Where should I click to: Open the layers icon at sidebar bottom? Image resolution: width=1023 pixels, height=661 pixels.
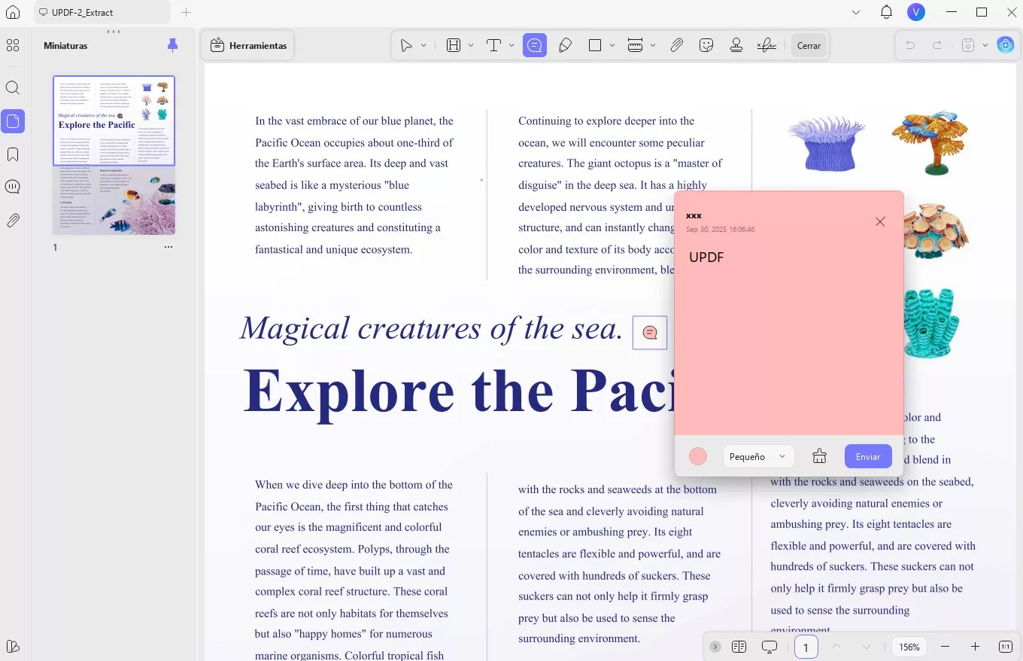tap(13, 646)
